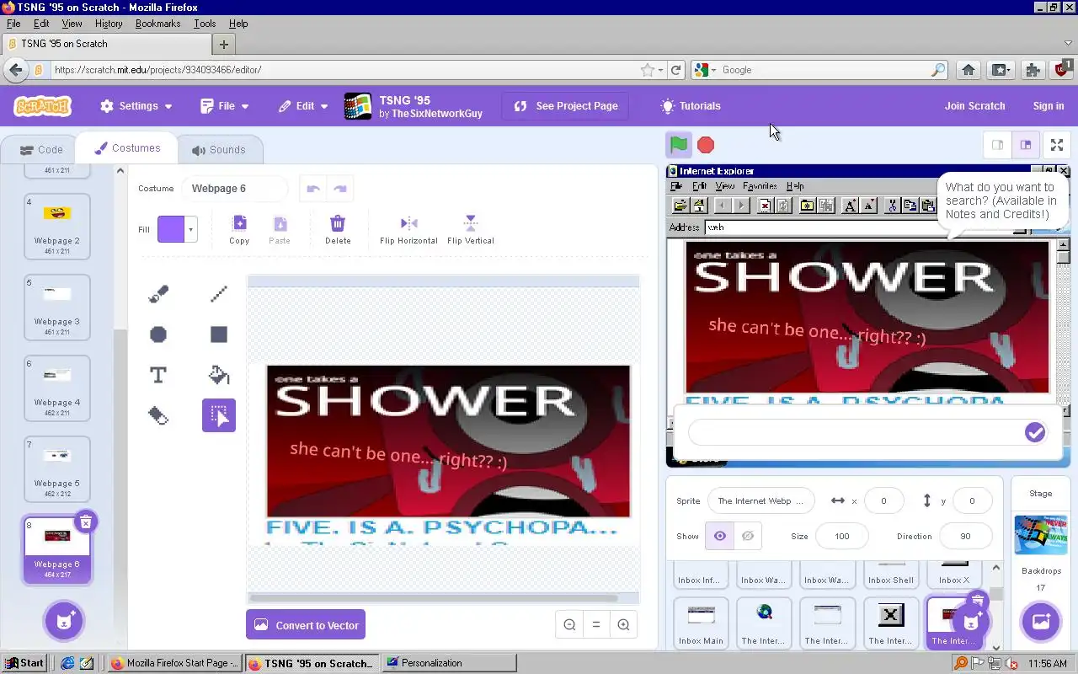The image size is (1078, 674).
Task: Click the Stage backdrop thumbnail
Action: coord(1041,535)
